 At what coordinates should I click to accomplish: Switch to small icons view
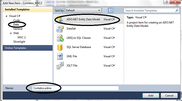click(x=105, y=10)
